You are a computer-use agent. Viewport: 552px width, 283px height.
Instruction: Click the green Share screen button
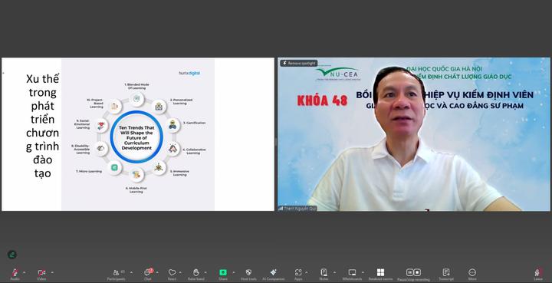[x=223, y=272]
